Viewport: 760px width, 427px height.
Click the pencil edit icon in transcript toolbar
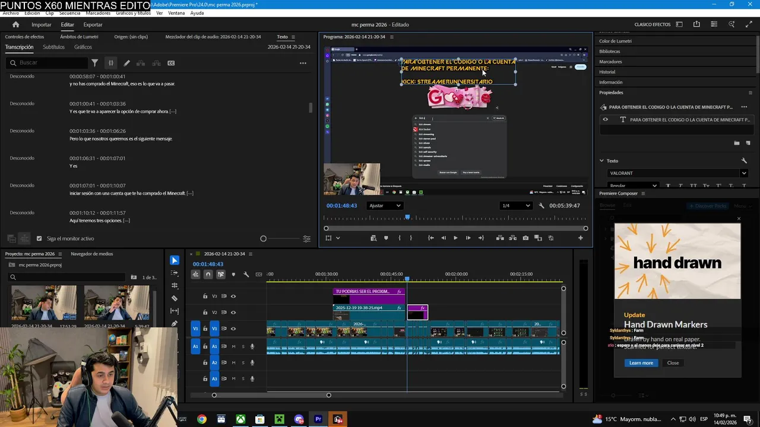point(126,63)
